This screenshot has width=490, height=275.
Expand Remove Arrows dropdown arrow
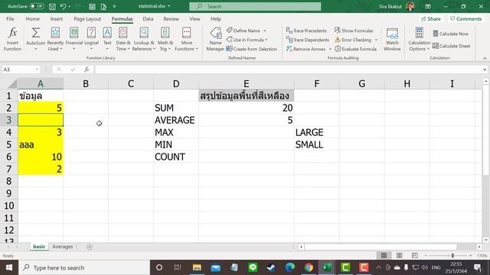pos(330,49)
